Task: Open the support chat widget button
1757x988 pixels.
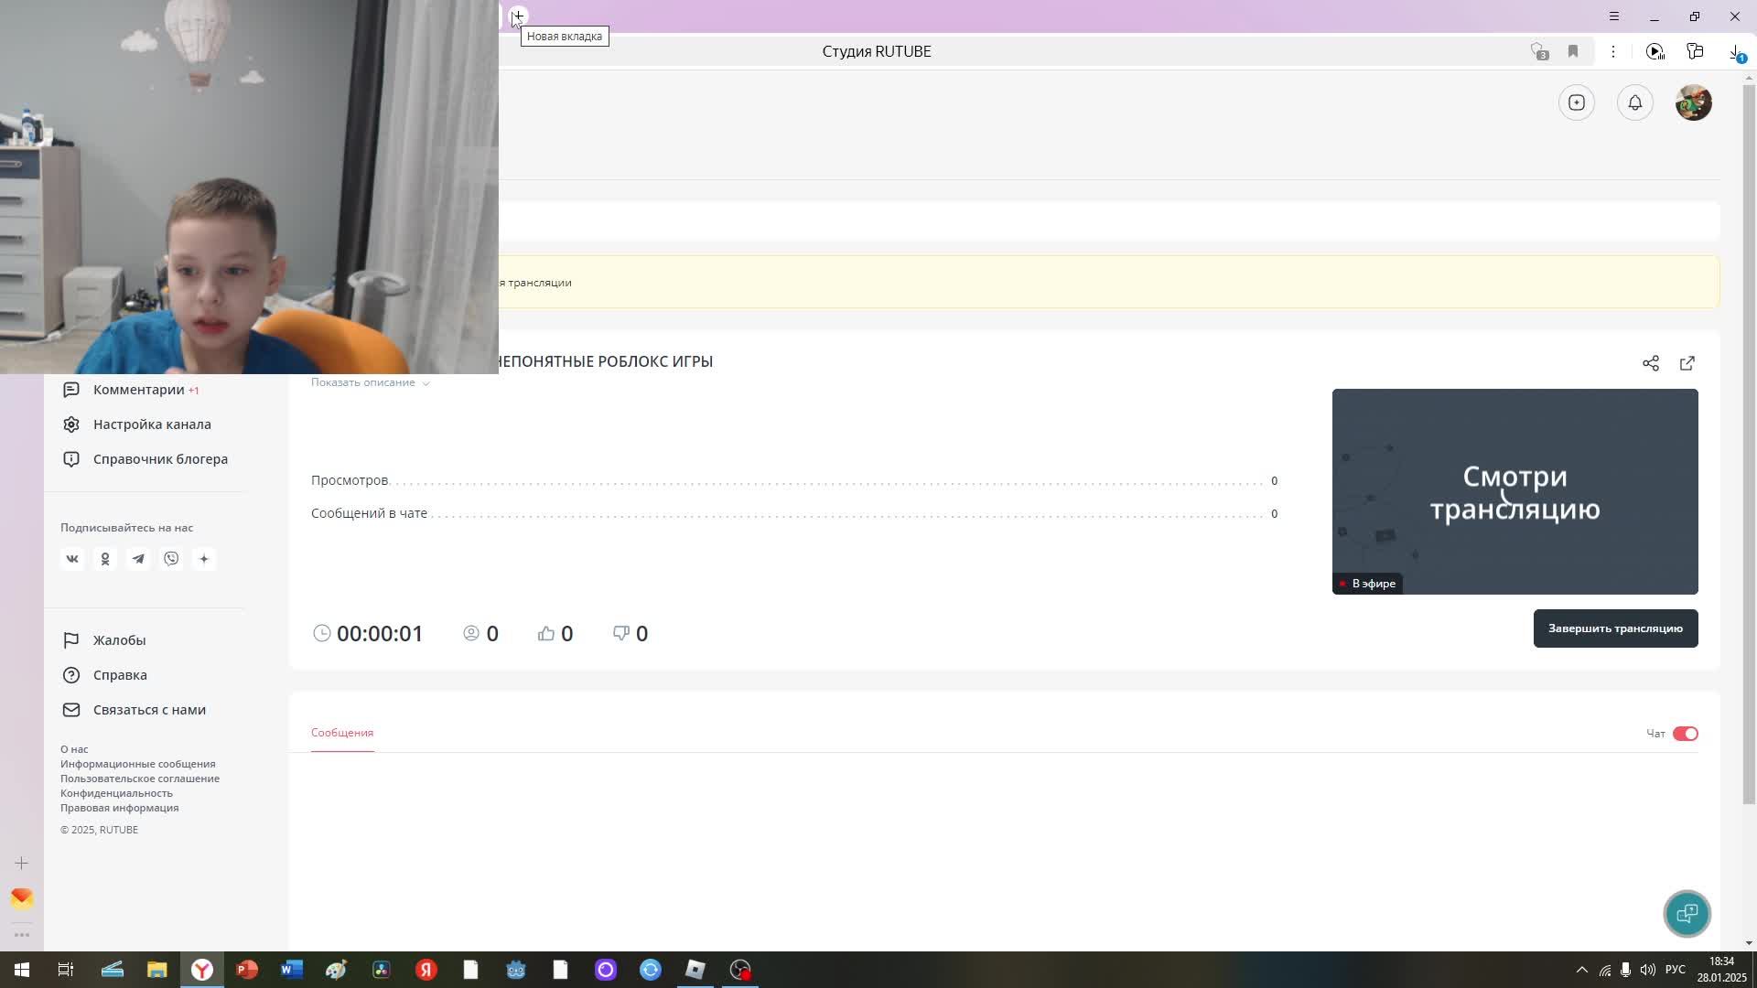Action: pyautogui.click(x=1687, y=913)
